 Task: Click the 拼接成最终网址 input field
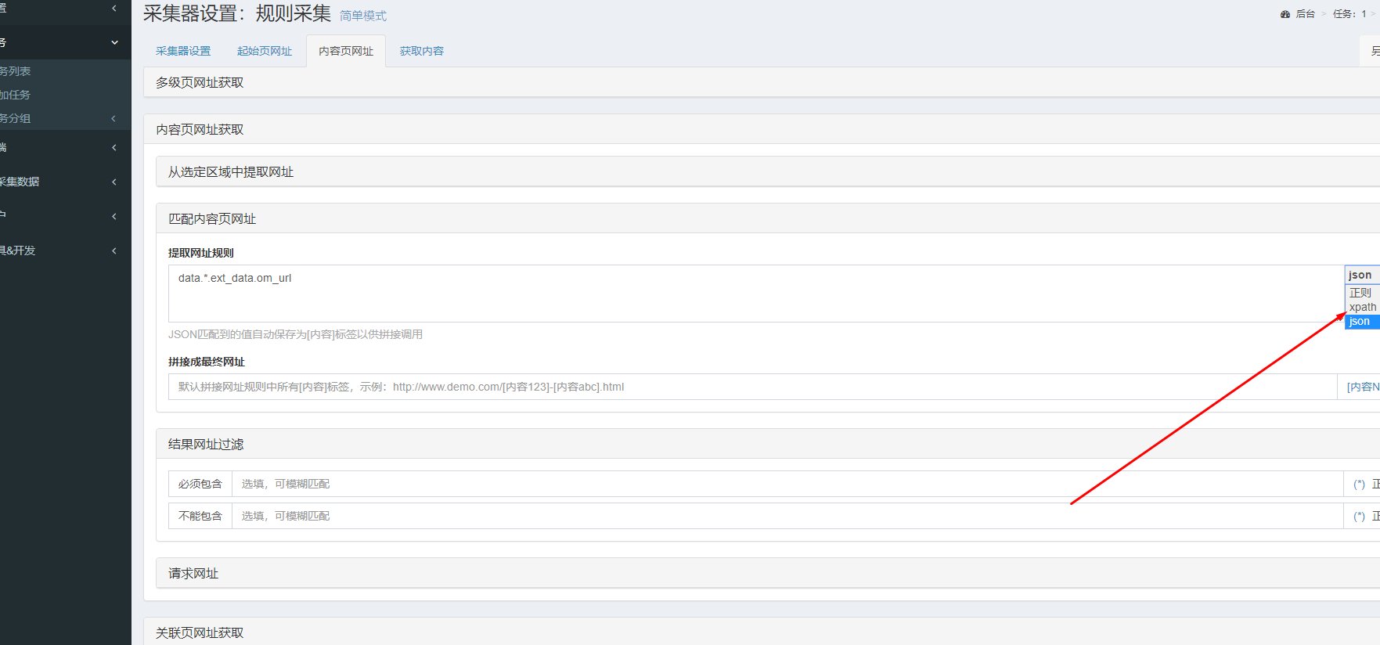[752, 387]
